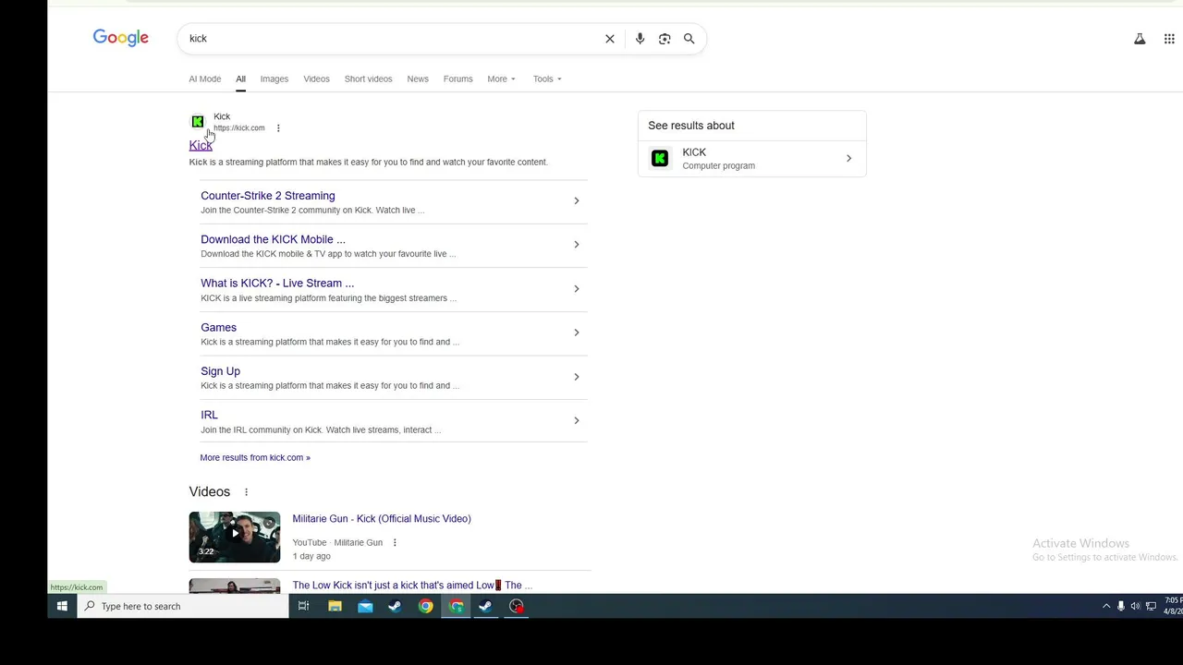
Task: Open three-dot menu on Militarie Gun video result
Action: pyautogui.click(x=395, y=543)
